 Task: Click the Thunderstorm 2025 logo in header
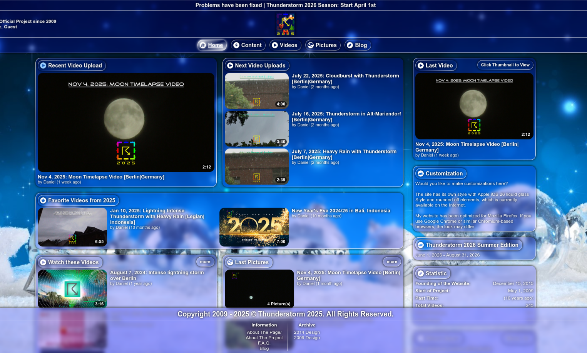[285, 24]
